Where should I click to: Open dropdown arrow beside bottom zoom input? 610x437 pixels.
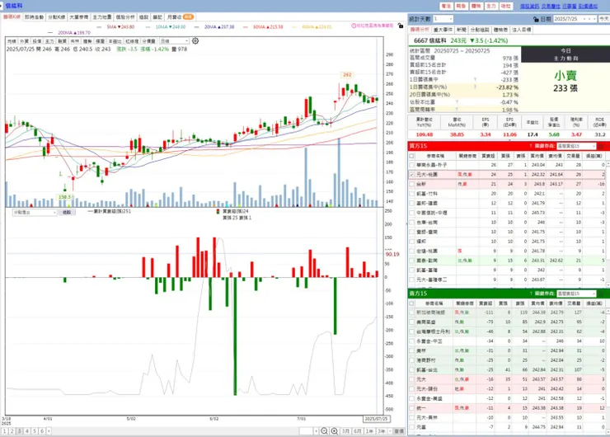[x=316, y=430]
